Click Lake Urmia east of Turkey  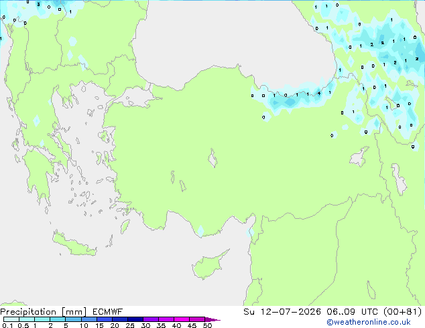pos(399,179)
